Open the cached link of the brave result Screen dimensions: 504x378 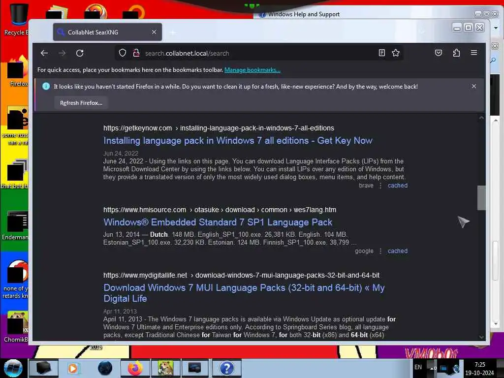pyautogui.click(x=398, y=186)
